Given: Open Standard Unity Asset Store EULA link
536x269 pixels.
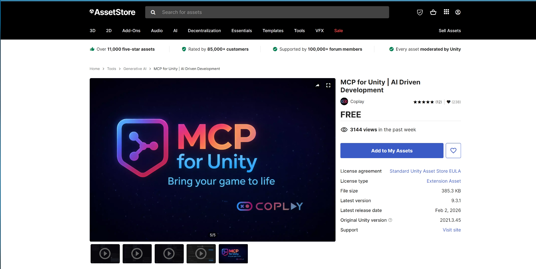Looking at the screenshot, I should 425,171.
